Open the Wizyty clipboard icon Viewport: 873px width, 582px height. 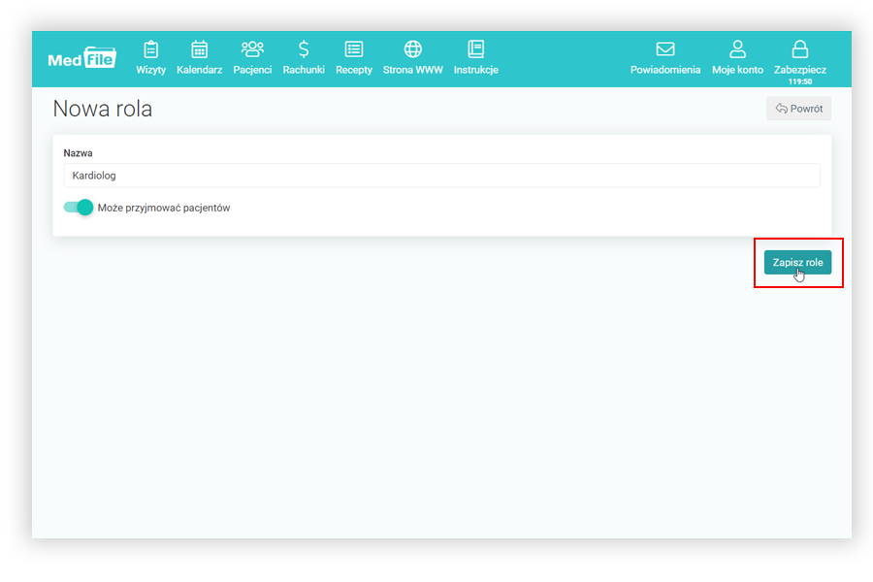coord(150,49)
